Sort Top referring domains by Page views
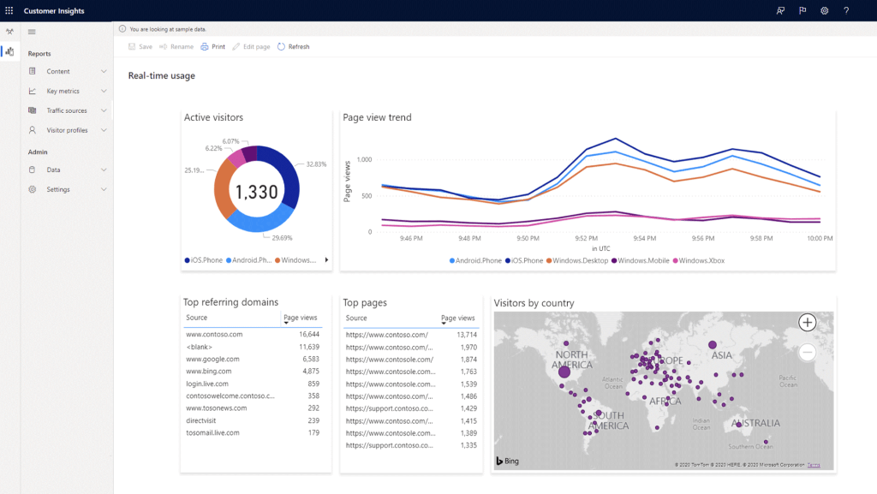Image resolution: width=877 pixels, height=494 pixels. (301, 318)
